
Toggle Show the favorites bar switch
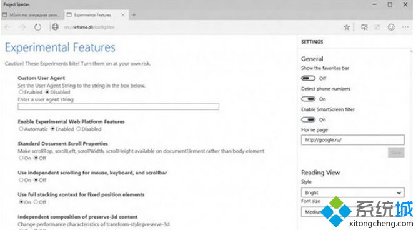coord(309,78)
